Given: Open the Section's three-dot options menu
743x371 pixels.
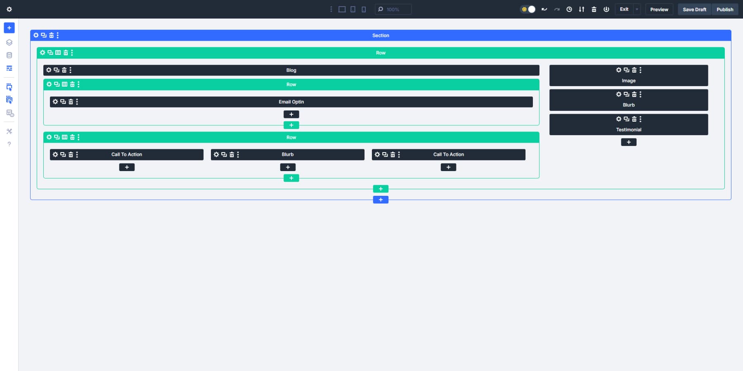Looking at the screenshot, I should click(x=57, y=35).
